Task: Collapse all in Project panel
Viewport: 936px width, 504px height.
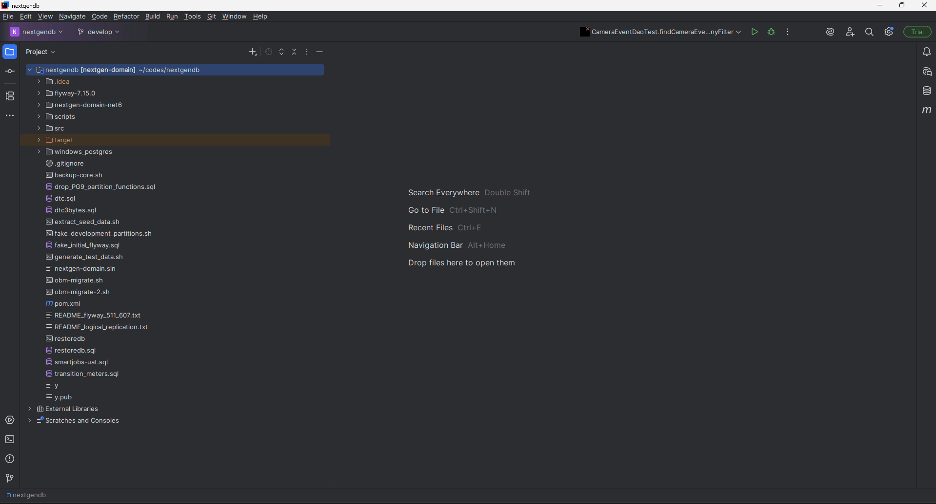Action: tap(294, 52)
